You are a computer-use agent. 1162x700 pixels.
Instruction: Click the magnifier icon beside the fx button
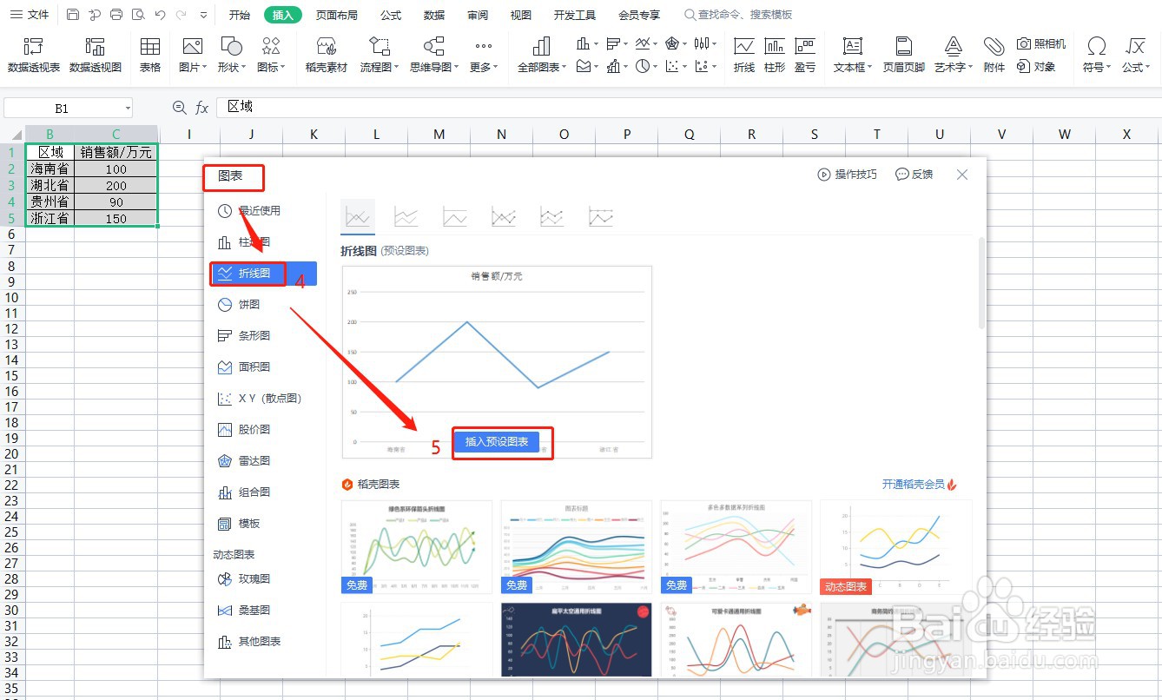(180, 107)
